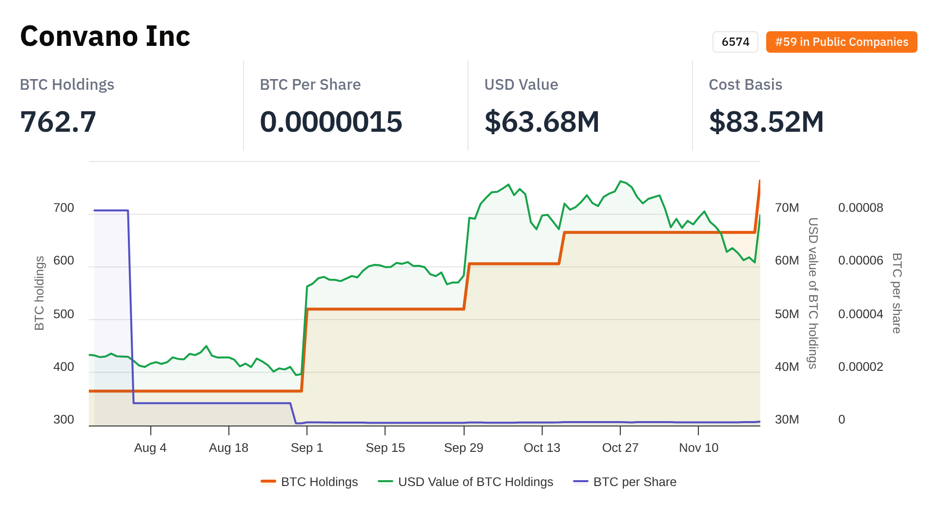The image size is (937, 527).
Task: Open the #59 in Public Companies ranking
Action: (841, 42)
